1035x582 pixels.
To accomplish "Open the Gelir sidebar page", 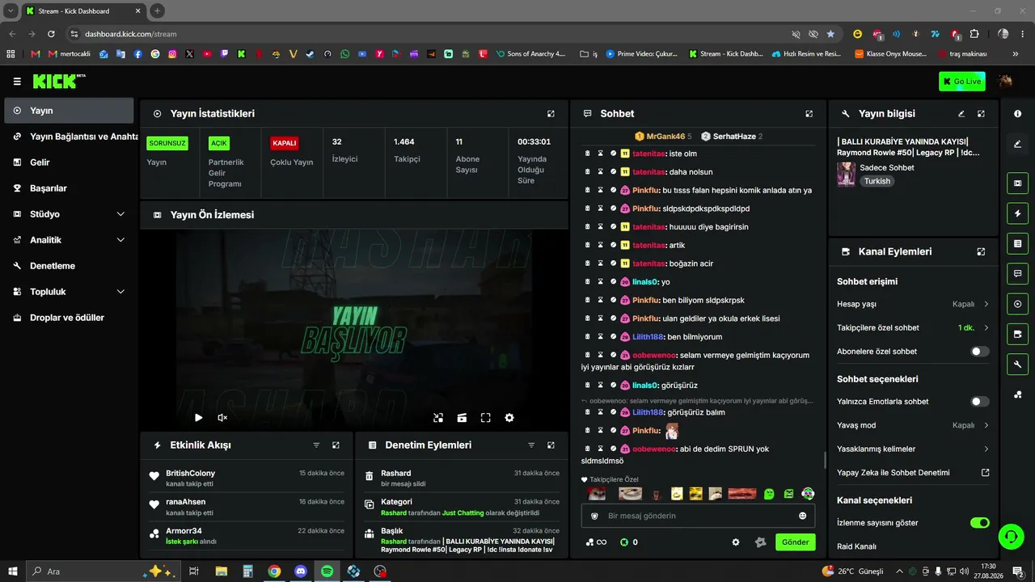I will (69, 162).
